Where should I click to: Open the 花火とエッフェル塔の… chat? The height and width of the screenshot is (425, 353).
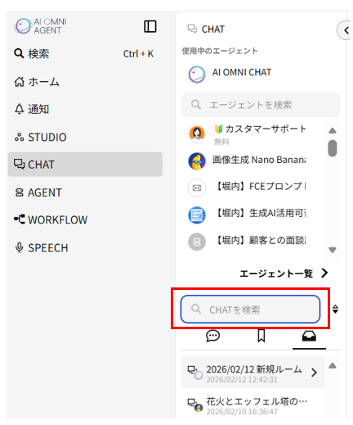253,405
